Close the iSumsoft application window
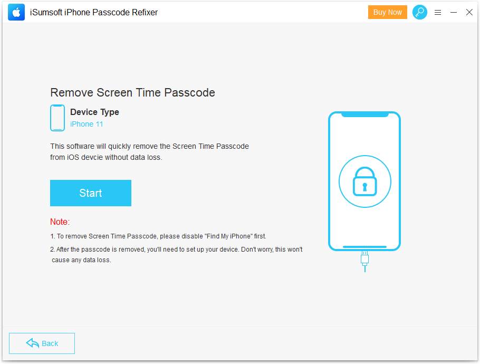Viewport: 480px width, 364px height. pyautogui.click(x=469, y=13)
